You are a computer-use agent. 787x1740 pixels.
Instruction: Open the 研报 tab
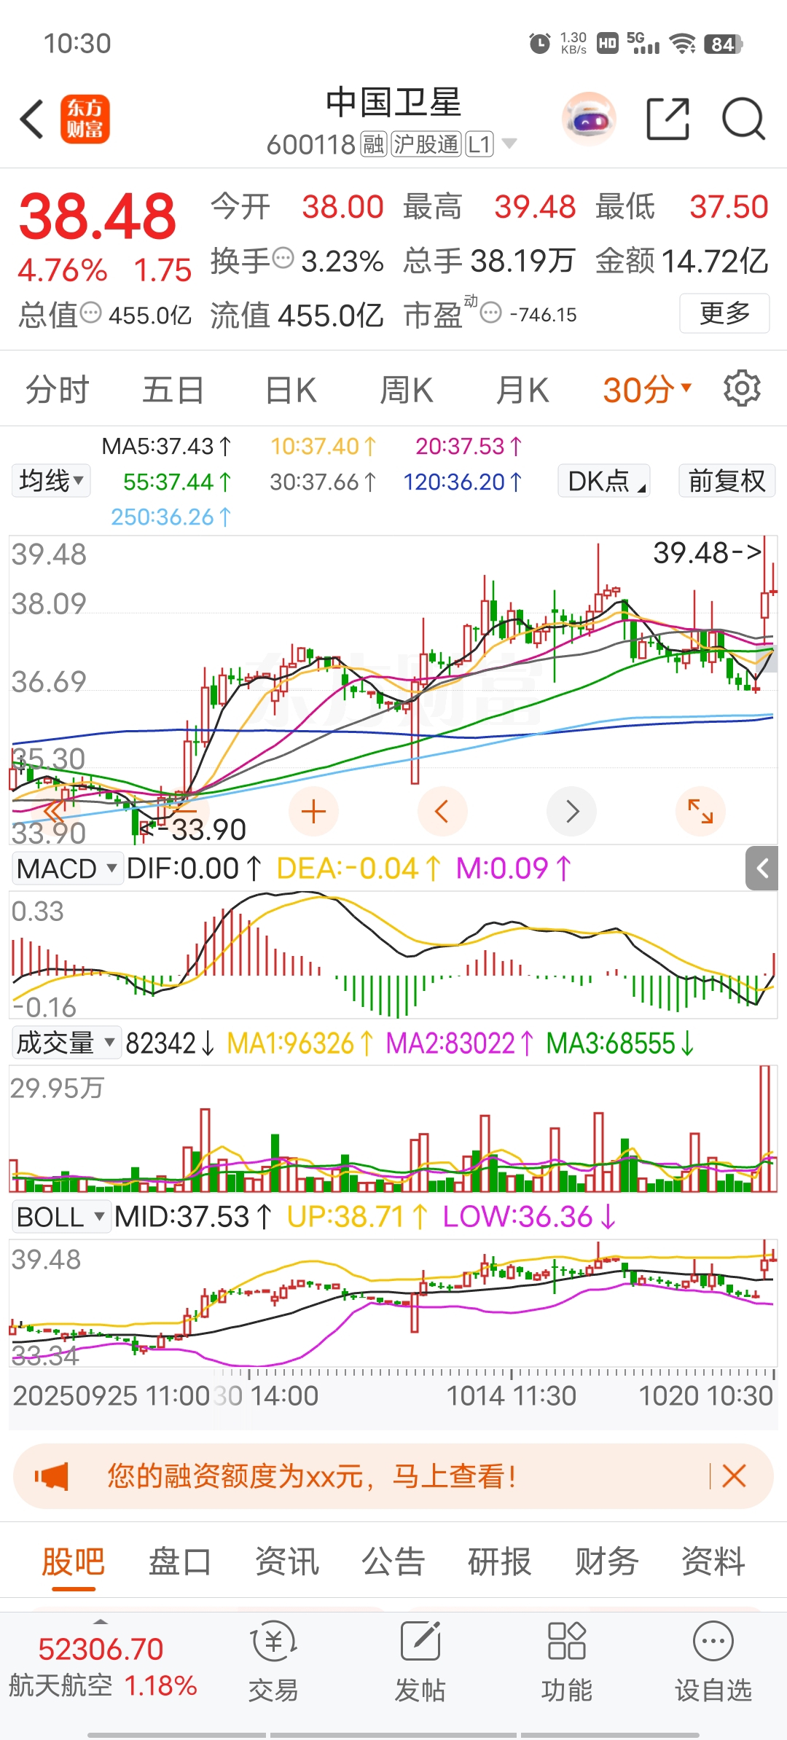click(x=499, y=1562)
